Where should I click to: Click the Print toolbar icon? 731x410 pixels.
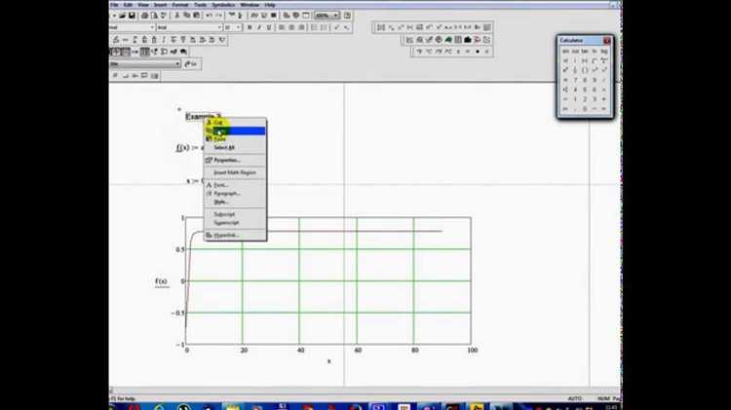(144, 16)
